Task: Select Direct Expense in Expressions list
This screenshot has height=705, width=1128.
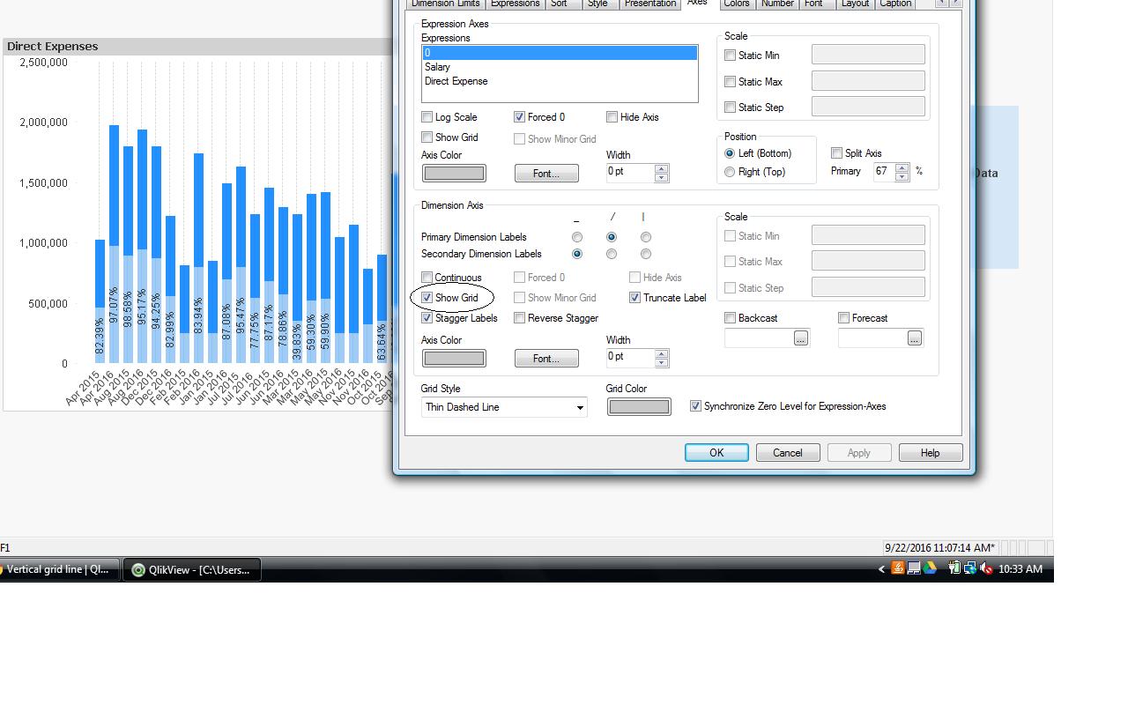Action: click(x=560, y=81)
